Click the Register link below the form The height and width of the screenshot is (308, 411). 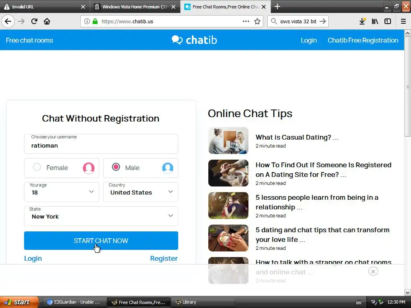click(164, 258)
